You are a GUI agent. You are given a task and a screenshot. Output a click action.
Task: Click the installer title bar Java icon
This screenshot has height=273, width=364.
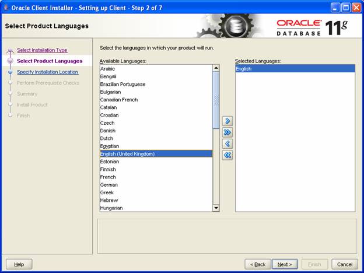(x=6, y=8)
